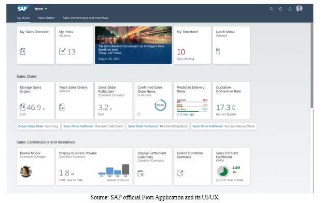Open Track Sales Orders document icon tile

click(75, 100)
